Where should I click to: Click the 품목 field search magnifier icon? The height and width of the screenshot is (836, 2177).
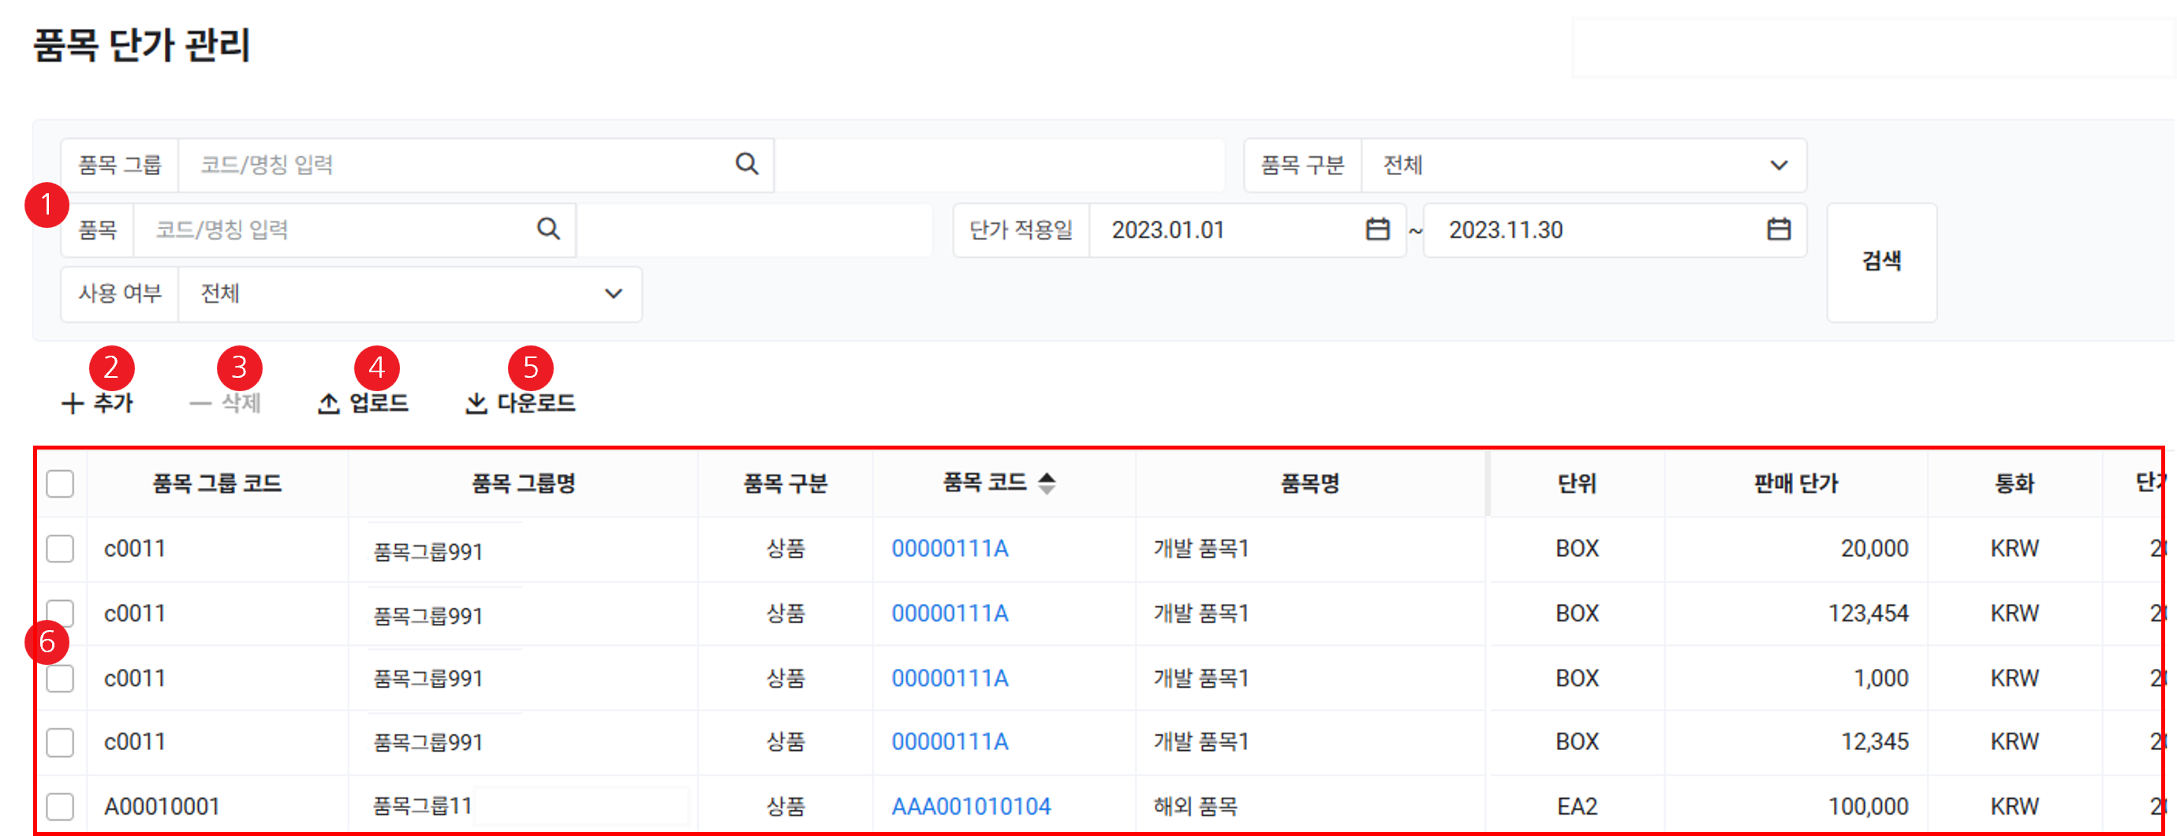point(548,229)
